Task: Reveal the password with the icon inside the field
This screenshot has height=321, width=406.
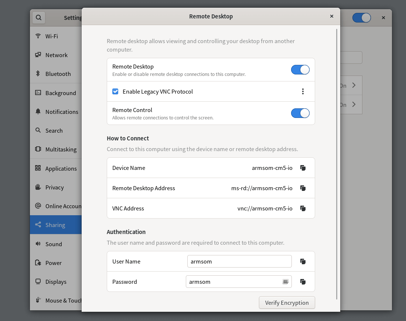Action: click(x=285, y=282)
